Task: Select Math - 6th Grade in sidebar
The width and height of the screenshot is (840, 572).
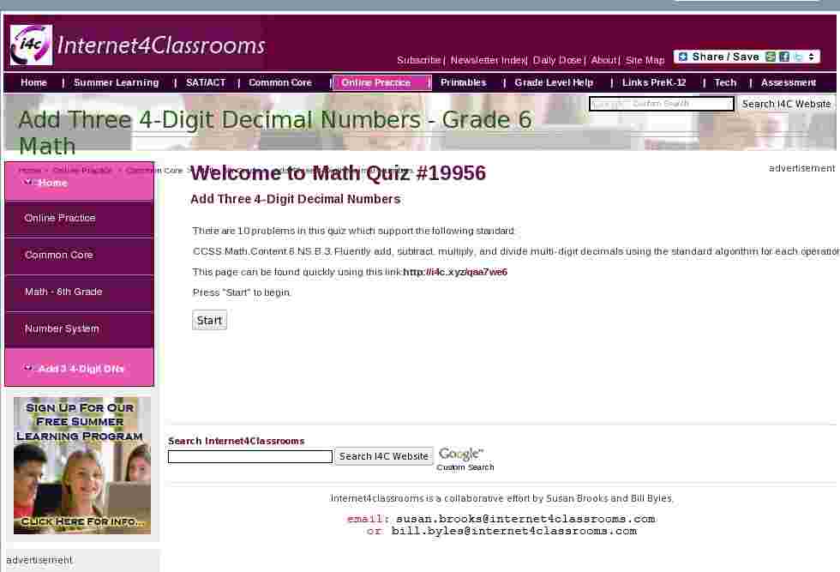Action: tap(79, 292)
